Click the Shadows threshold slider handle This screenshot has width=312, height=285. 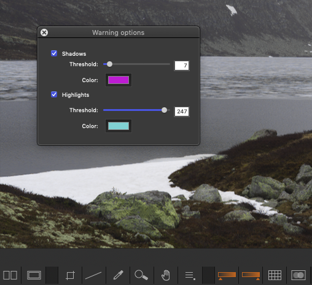click(109, 64)
